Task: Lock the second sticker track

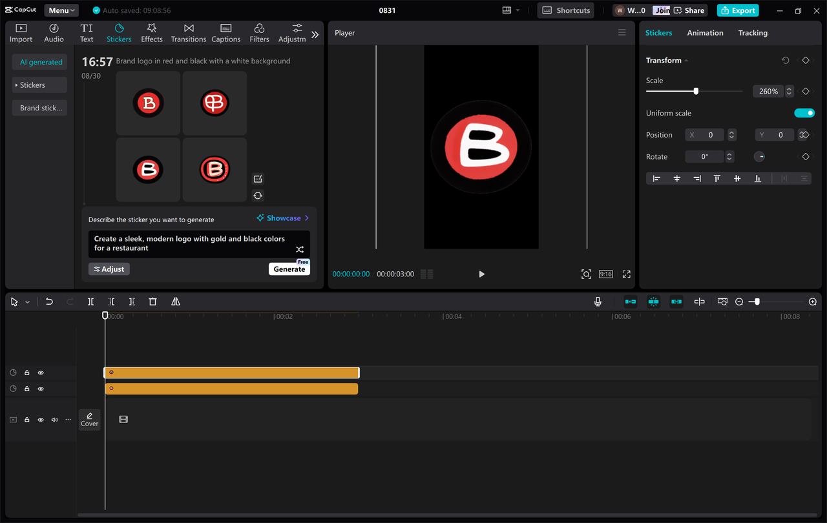Action: (26, 388)
